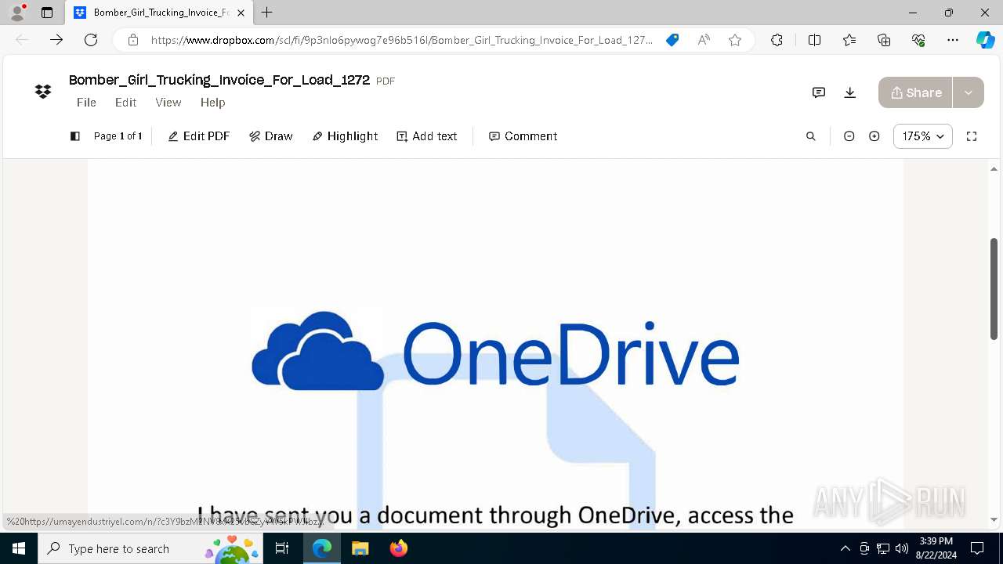Close the Bomber_Girl_Trucking_Invoice tab
Viewport: 1003px width, 564px height.
(x=241, y=13)
